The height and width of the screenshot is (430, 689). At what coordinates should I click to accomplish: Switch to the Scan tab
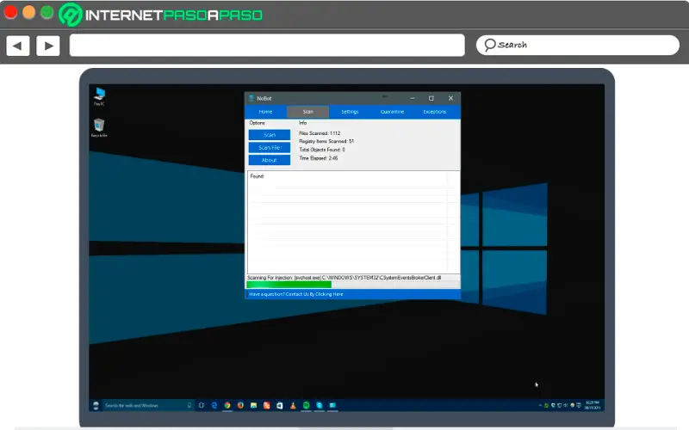(307, 112)
